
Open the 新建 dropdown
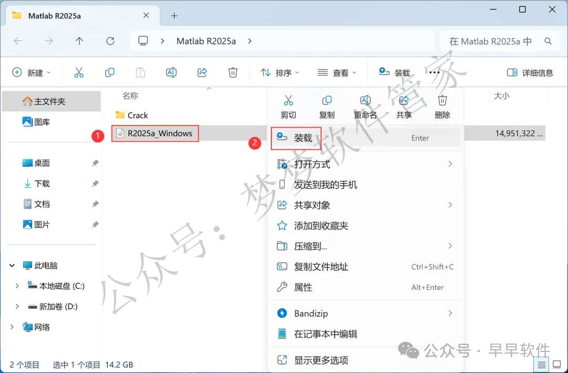pyautogui.click(x=31, y=72)
